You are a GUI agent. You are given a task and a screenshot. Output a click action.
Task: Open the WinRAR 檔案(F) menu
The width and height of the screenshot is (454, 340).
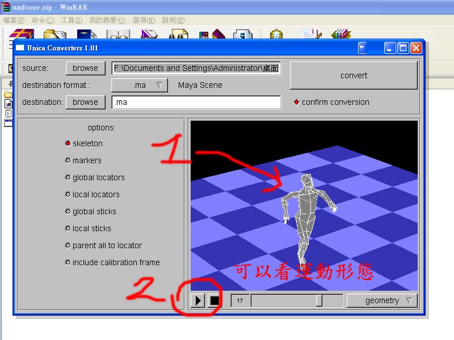[x=14, y=20]
